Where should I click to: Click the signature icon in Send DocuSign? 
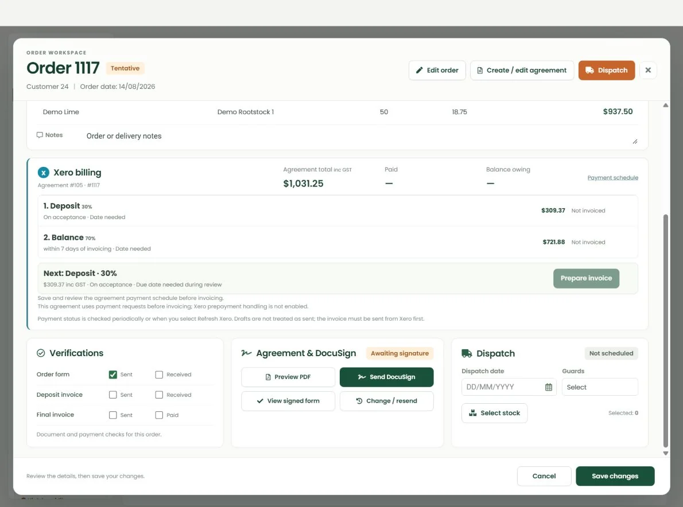pyautogui.click(x=362, y=377)
